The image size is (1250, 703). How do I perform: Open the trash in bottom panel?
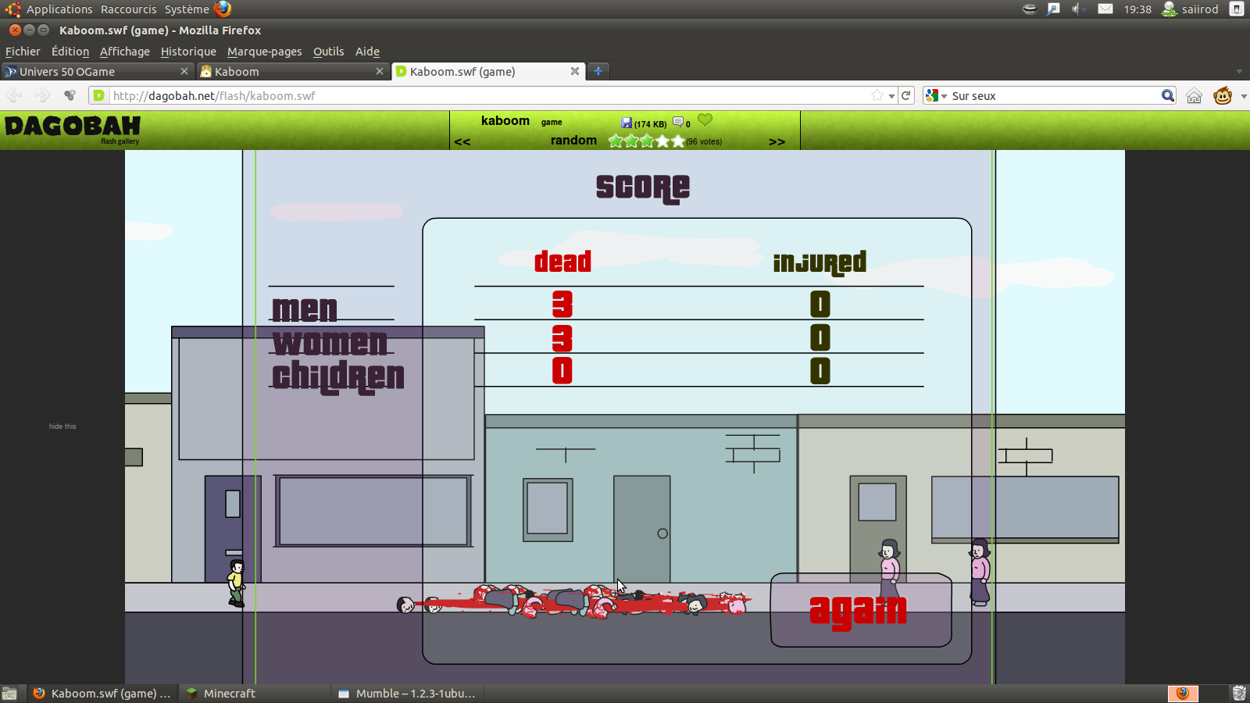[x=1238, y=693]
